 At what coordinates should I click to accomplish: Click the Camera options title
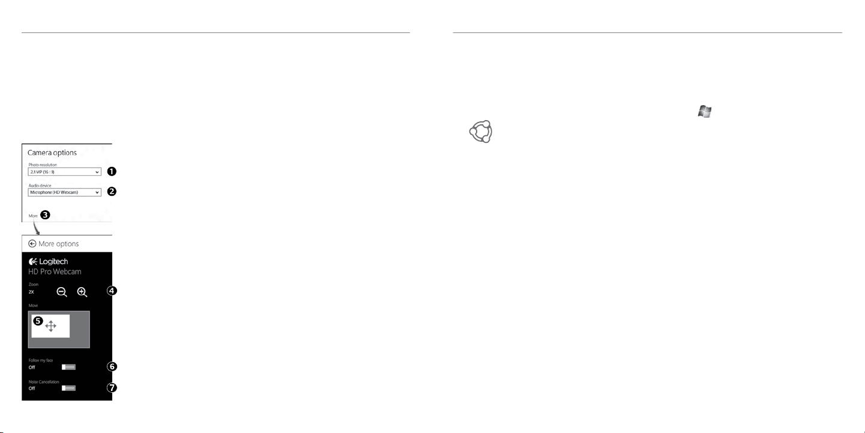coord(52,153)
